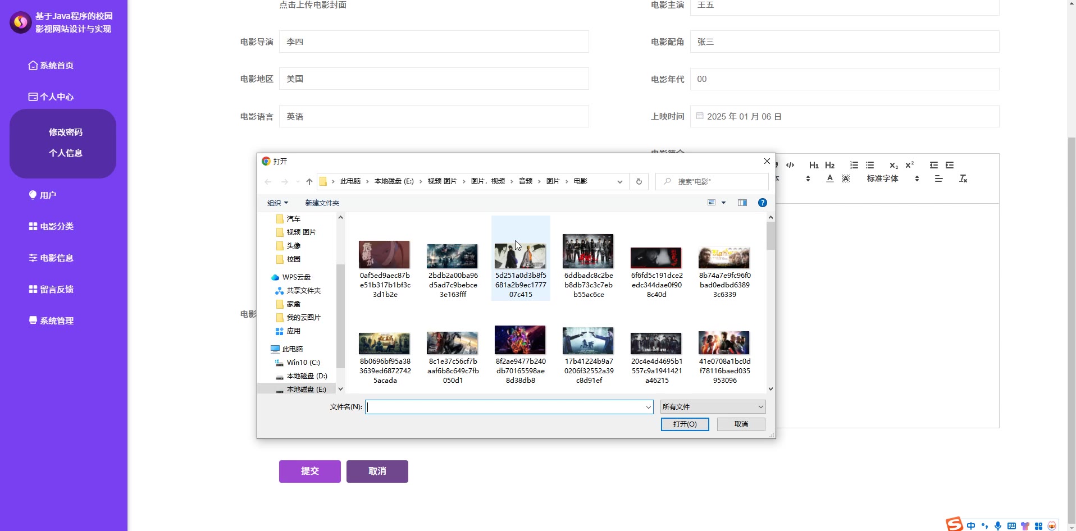Screen dimensions: 1076x531
Task: Open the Sogou toolbox grid icon
Action: click(x=1038, y=526)
